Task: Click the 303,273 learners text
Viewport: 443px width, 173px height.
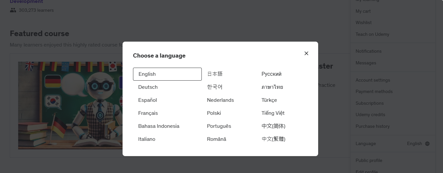Action: click(36, 10)
